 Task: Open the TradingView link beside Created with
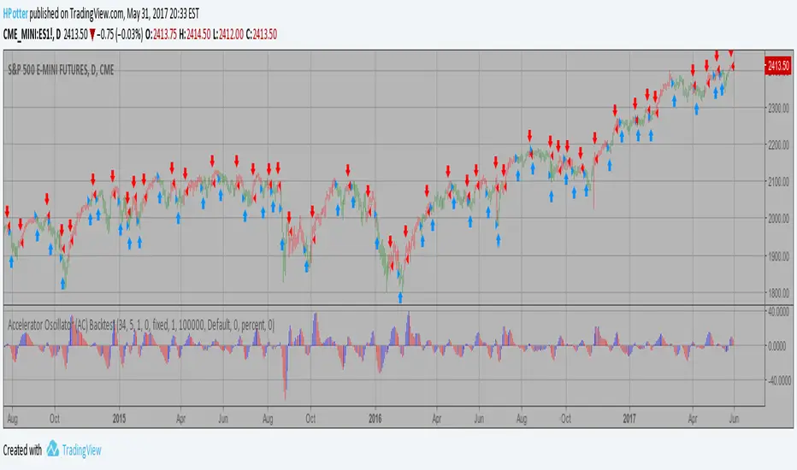coord(81,450)
